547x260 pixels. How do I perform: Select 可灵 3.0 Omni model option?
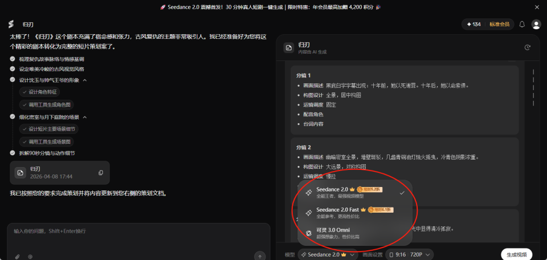click(x=355, y=233)
